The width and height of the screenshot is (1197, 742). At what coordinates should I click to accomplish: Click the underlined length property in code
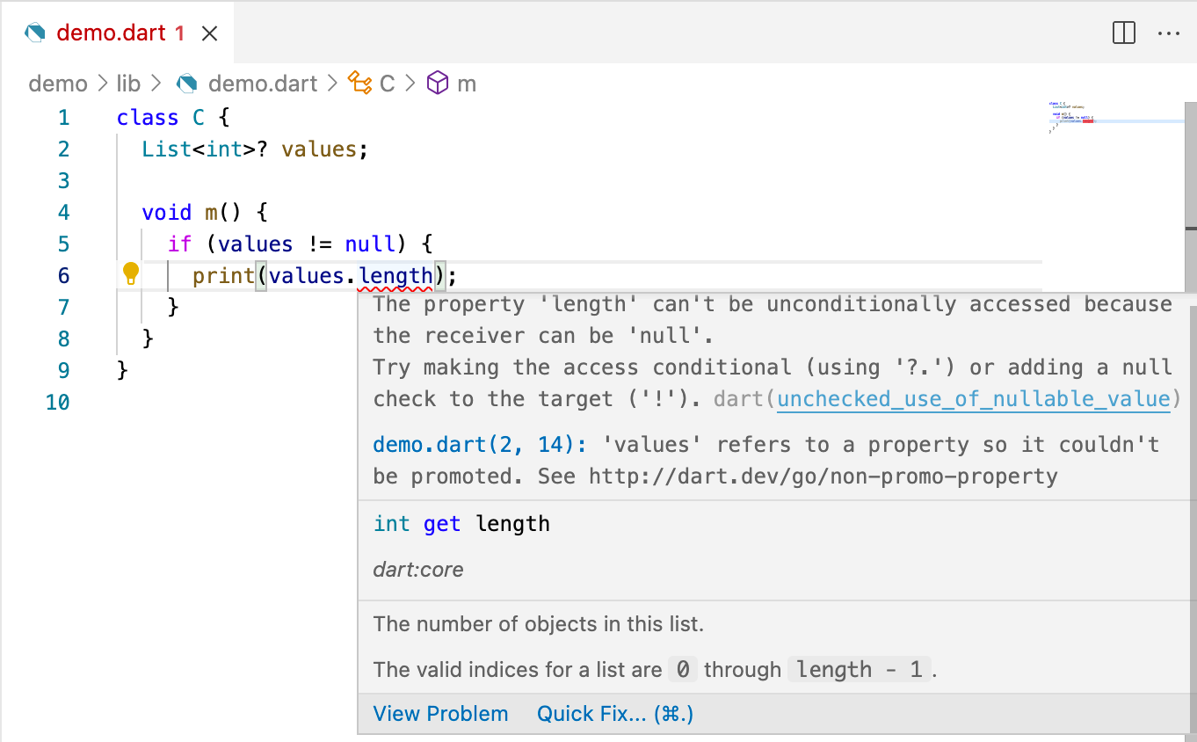coord(395,276)
